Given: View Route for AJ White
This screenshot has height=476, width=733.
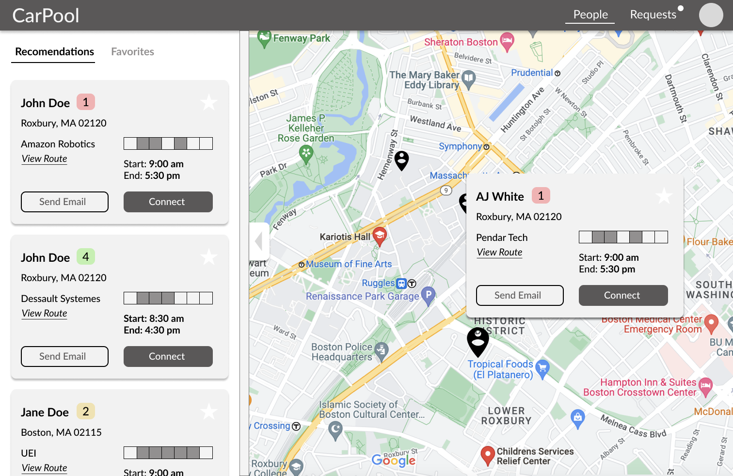Looking at the screenshot, I should [500, 253].
